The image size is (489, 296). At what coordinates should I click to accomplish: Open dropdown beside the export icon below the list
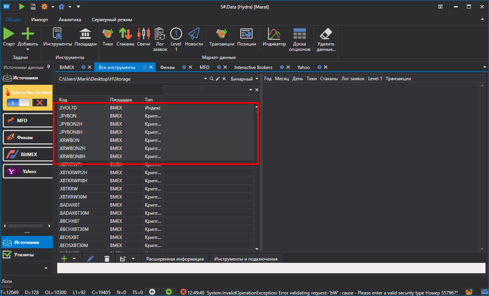(133, 259)
